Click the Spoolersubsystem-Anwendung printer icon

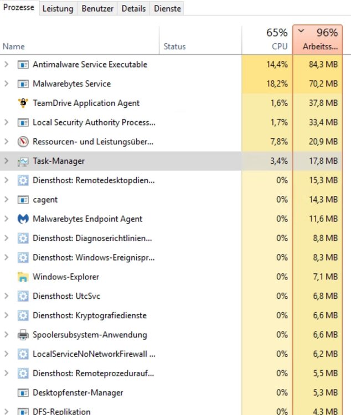[23, 335]
